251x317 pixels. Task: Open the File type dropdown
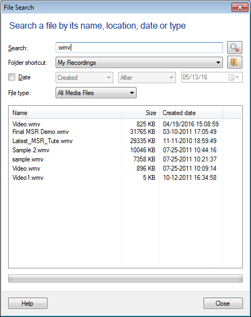pos(96,93)
